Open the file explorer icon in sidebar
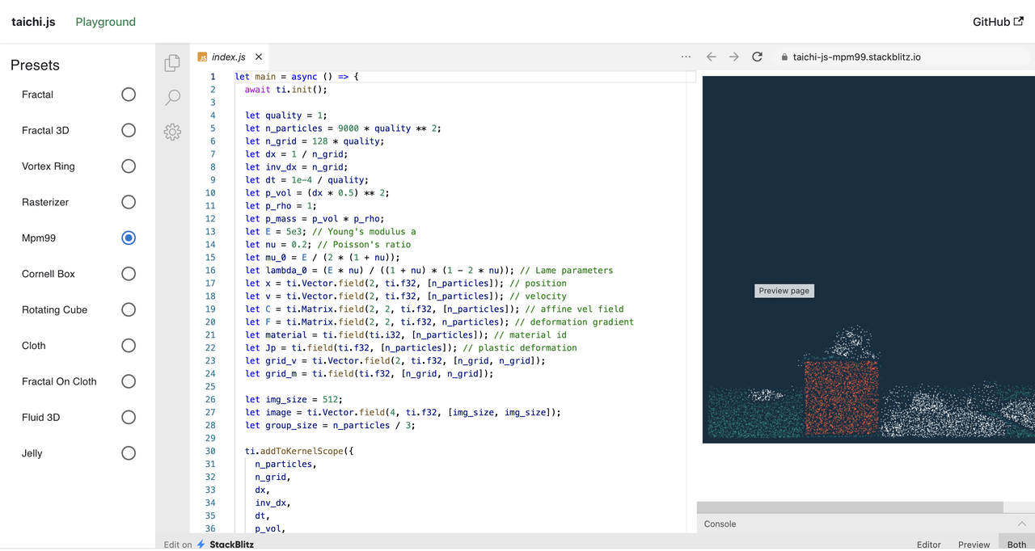1035x551 pixels. pyautogui.click(x=172, y=63)
